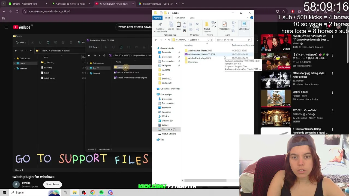The image size is (349, 196).
Task: Expand the Propiedades dropdown arrow
Action: coord(224,31)
